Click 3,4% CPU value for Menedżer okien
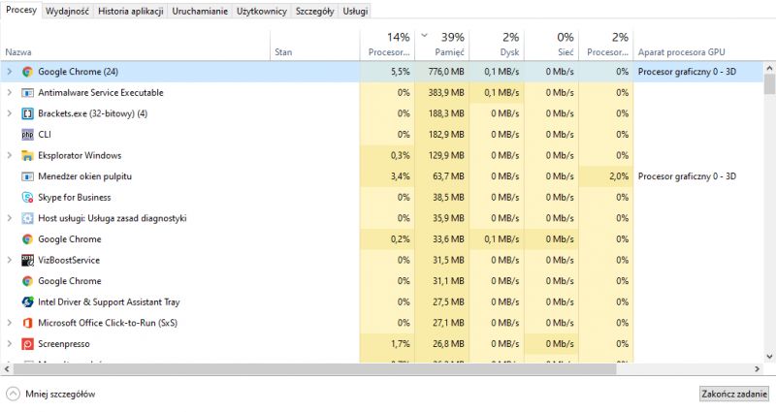The image size is (776, 412). point(401,176)
